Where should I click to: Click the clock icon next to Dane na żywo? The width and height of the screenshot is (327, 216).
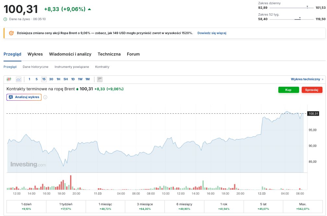pos(6,19)
